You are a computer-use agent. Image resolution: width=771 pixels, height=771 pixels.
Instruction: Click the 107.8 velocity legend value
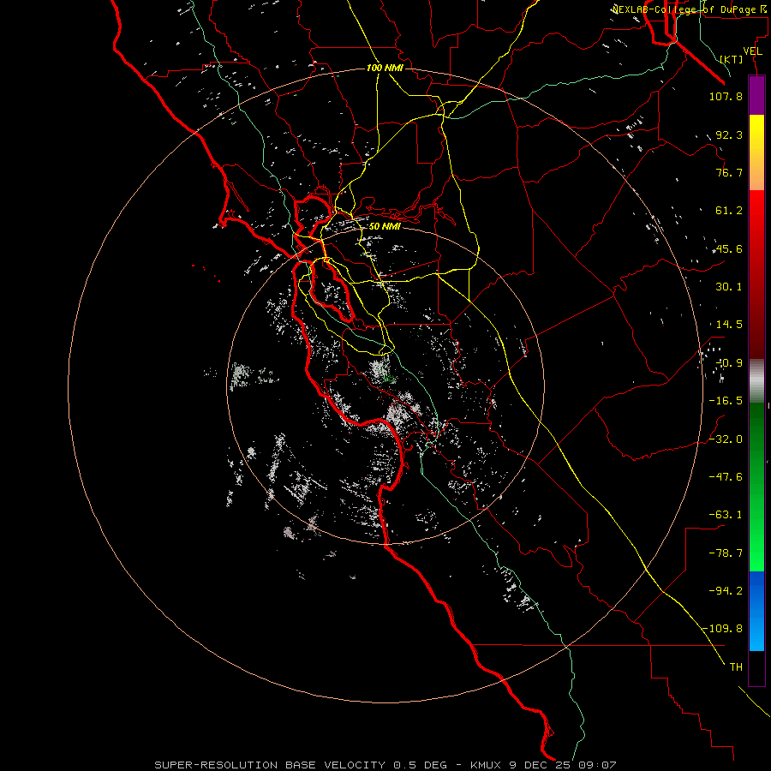click(726, 96)
